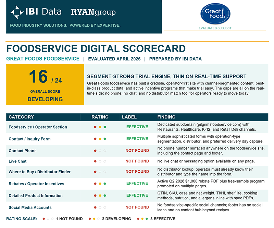Click legend dots beside '2 DEVELOPING'

[94, 219]
